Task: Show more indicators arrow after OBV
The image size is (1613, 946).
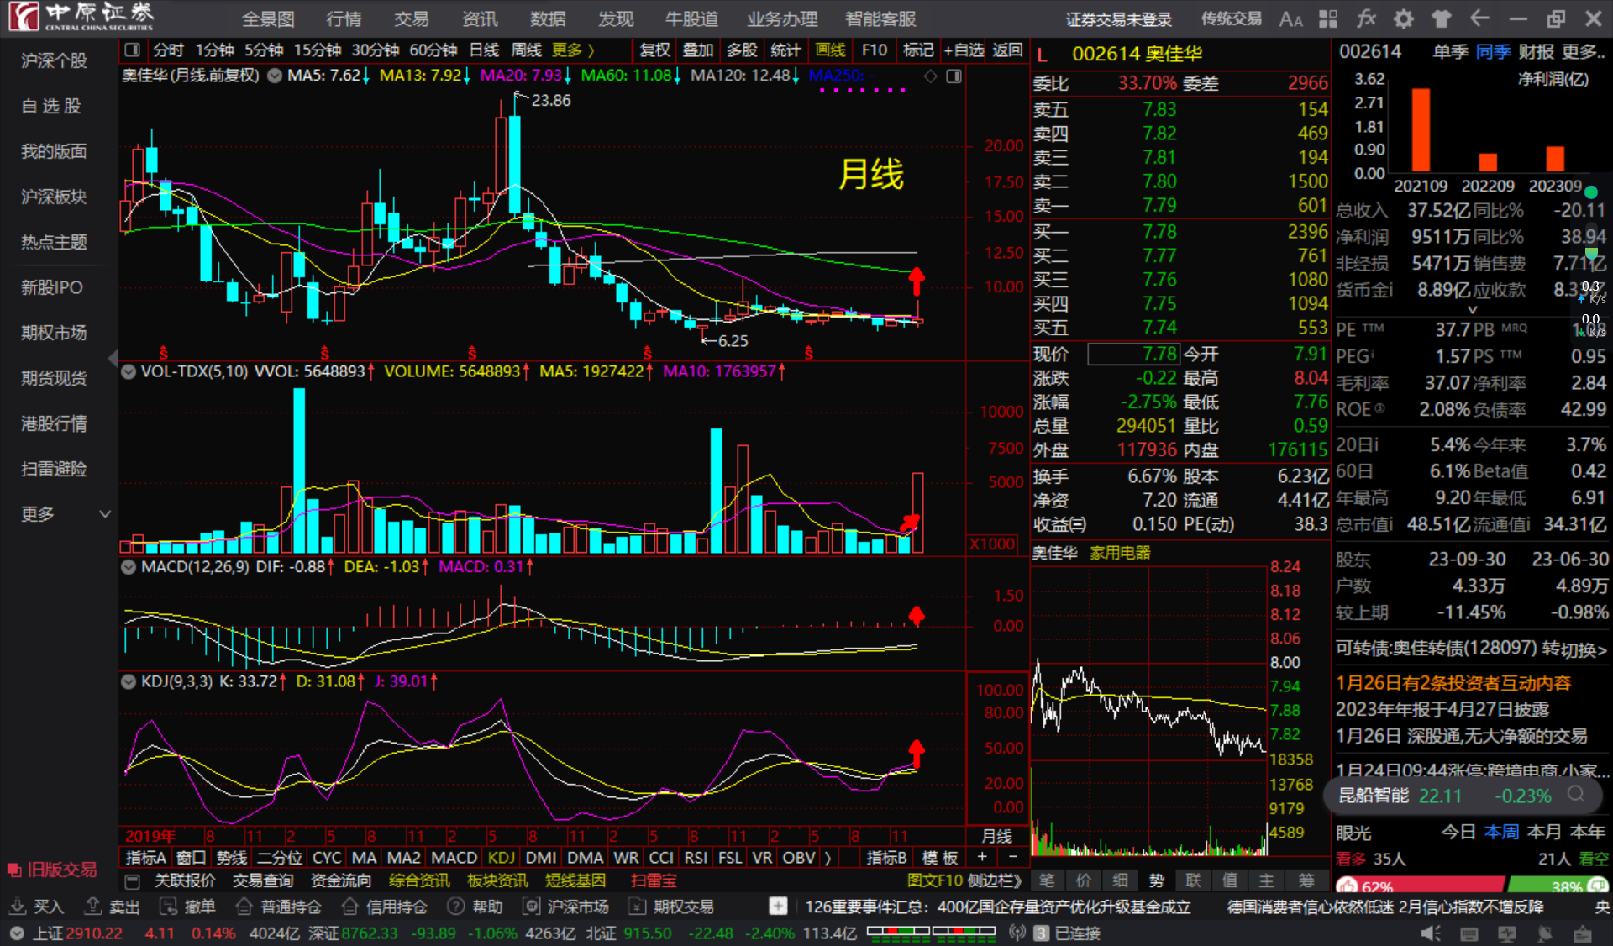Action: coord(828,858)
